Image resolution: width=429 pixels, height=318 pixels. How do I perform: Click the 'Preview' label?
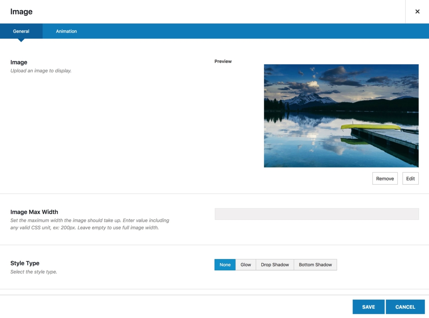pyautogui.click(x=223, y=62)
